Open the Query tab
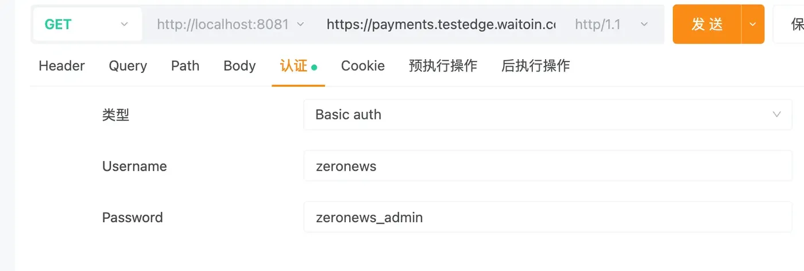The image size is (804, 271). pyautogui.click(x=127, y=65)
